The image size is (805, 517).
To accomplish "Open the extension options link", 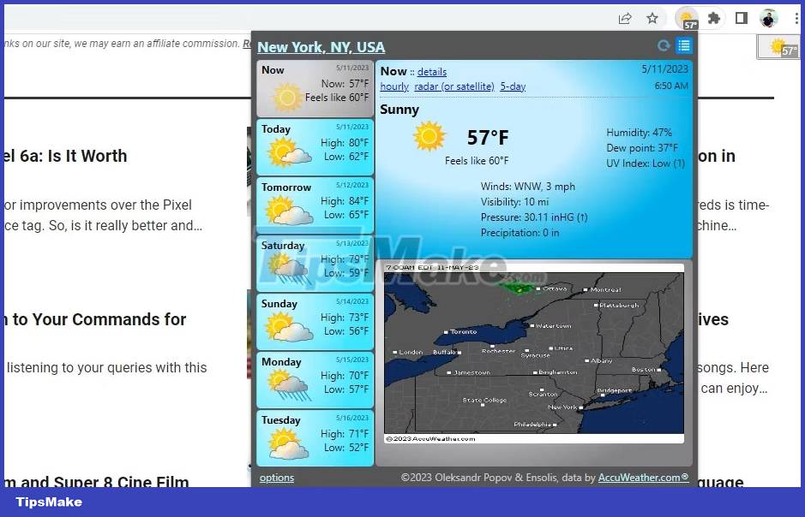I will pyautogui.click(x=276, y=478).
